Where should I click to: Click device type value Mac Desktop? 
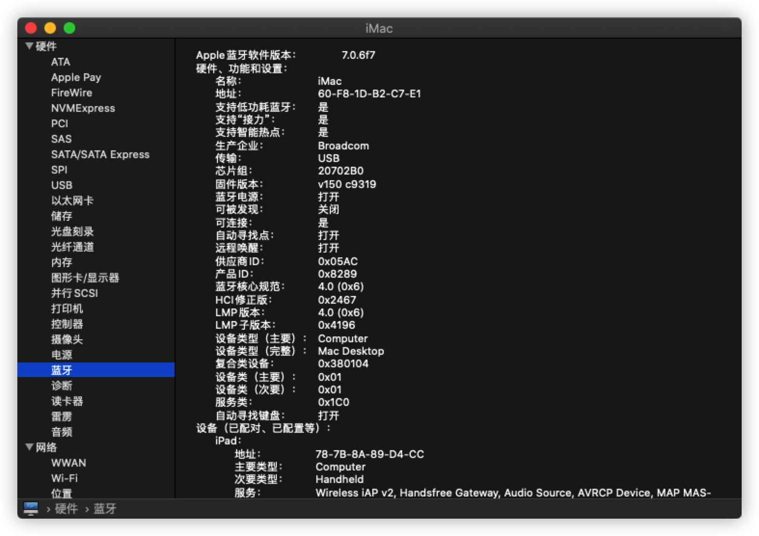click(x=351, y=351)
